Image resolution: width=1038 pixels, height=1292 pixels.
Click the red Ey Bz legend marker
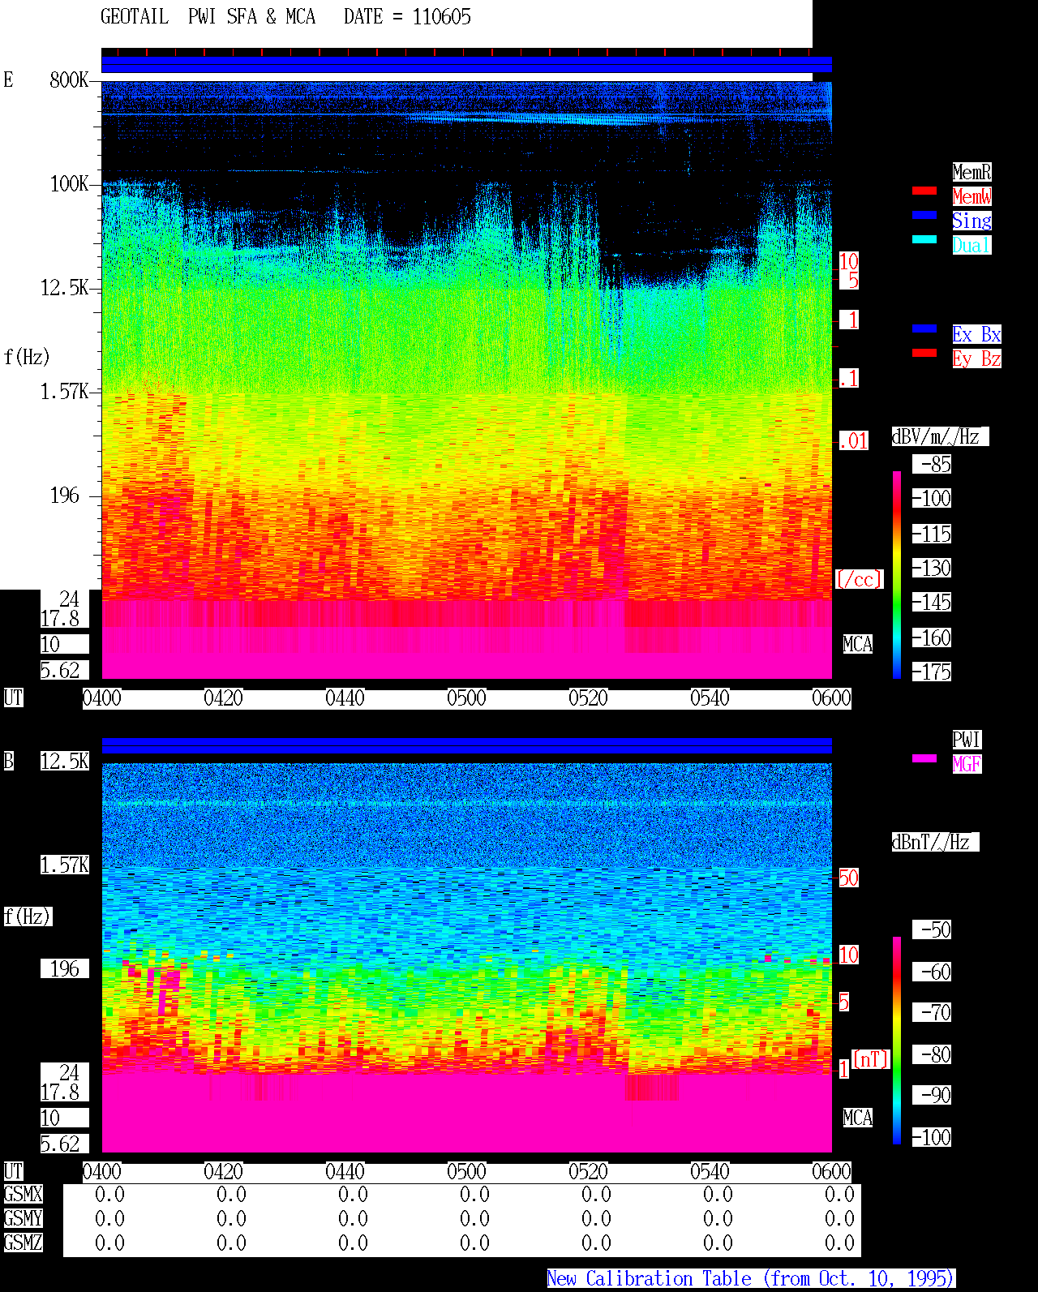924,353
